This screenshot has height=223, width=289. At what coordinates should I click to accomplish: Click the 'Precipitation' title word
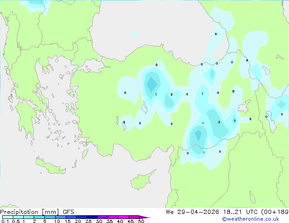click(x=19, y=212)
